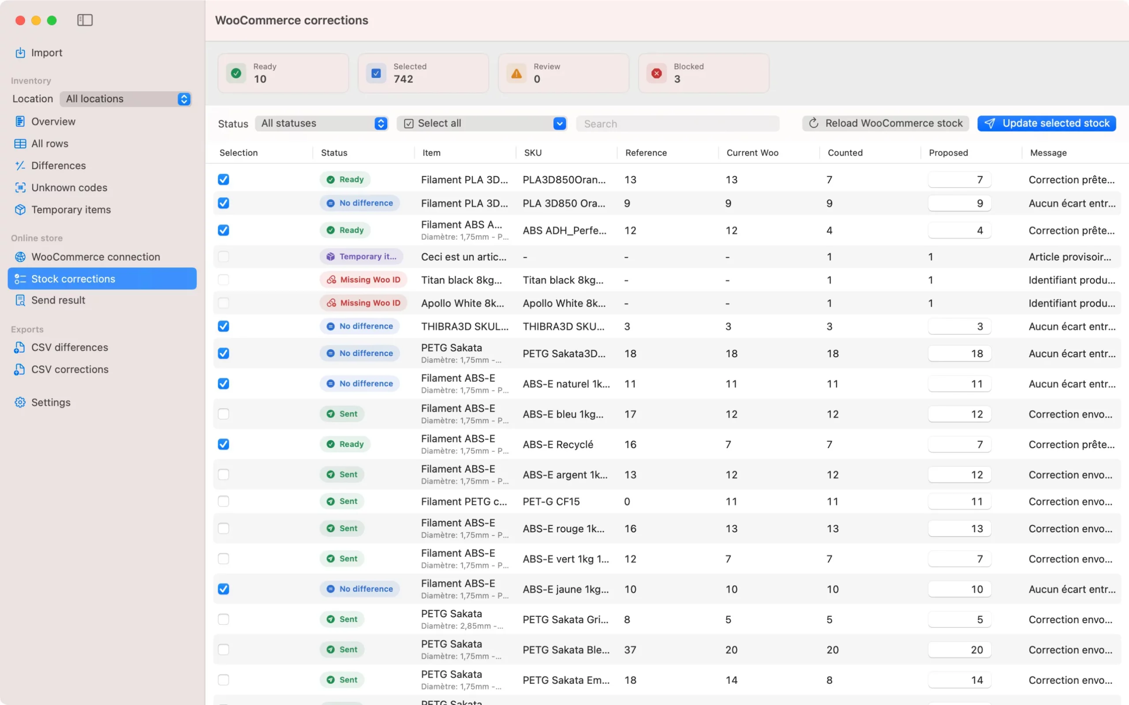The height and width of the screenshot is (705, 1129).
Task: Toggle the sidebar visibility icon
Action: coord(85,20)
